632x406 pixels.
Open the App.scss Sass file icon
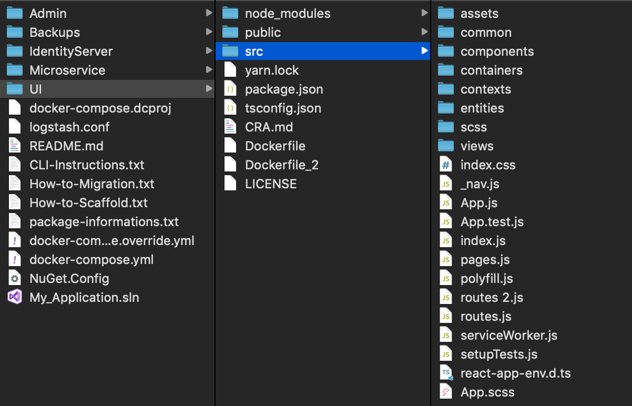[x=446, y=392]
